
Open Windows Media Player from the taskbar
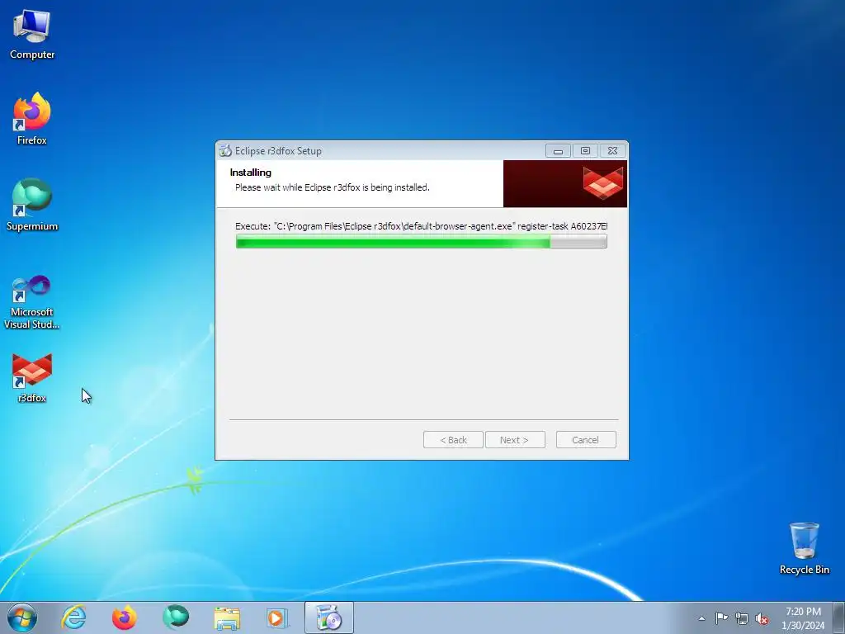277,617
